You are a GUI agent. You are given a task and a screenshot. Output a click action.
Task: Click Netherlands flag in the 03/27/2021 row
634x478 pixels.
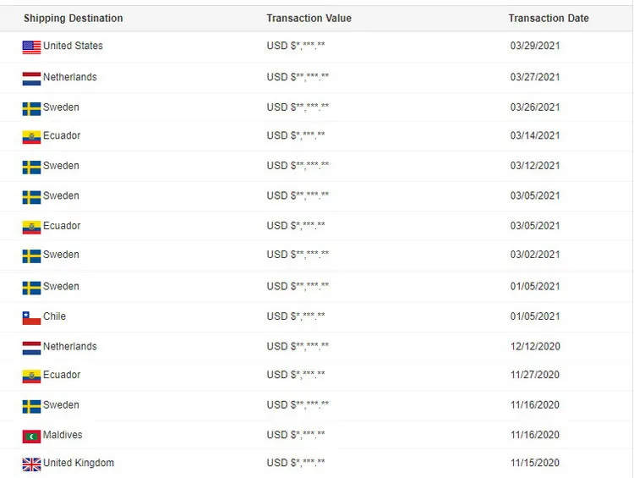click(31, 79)
